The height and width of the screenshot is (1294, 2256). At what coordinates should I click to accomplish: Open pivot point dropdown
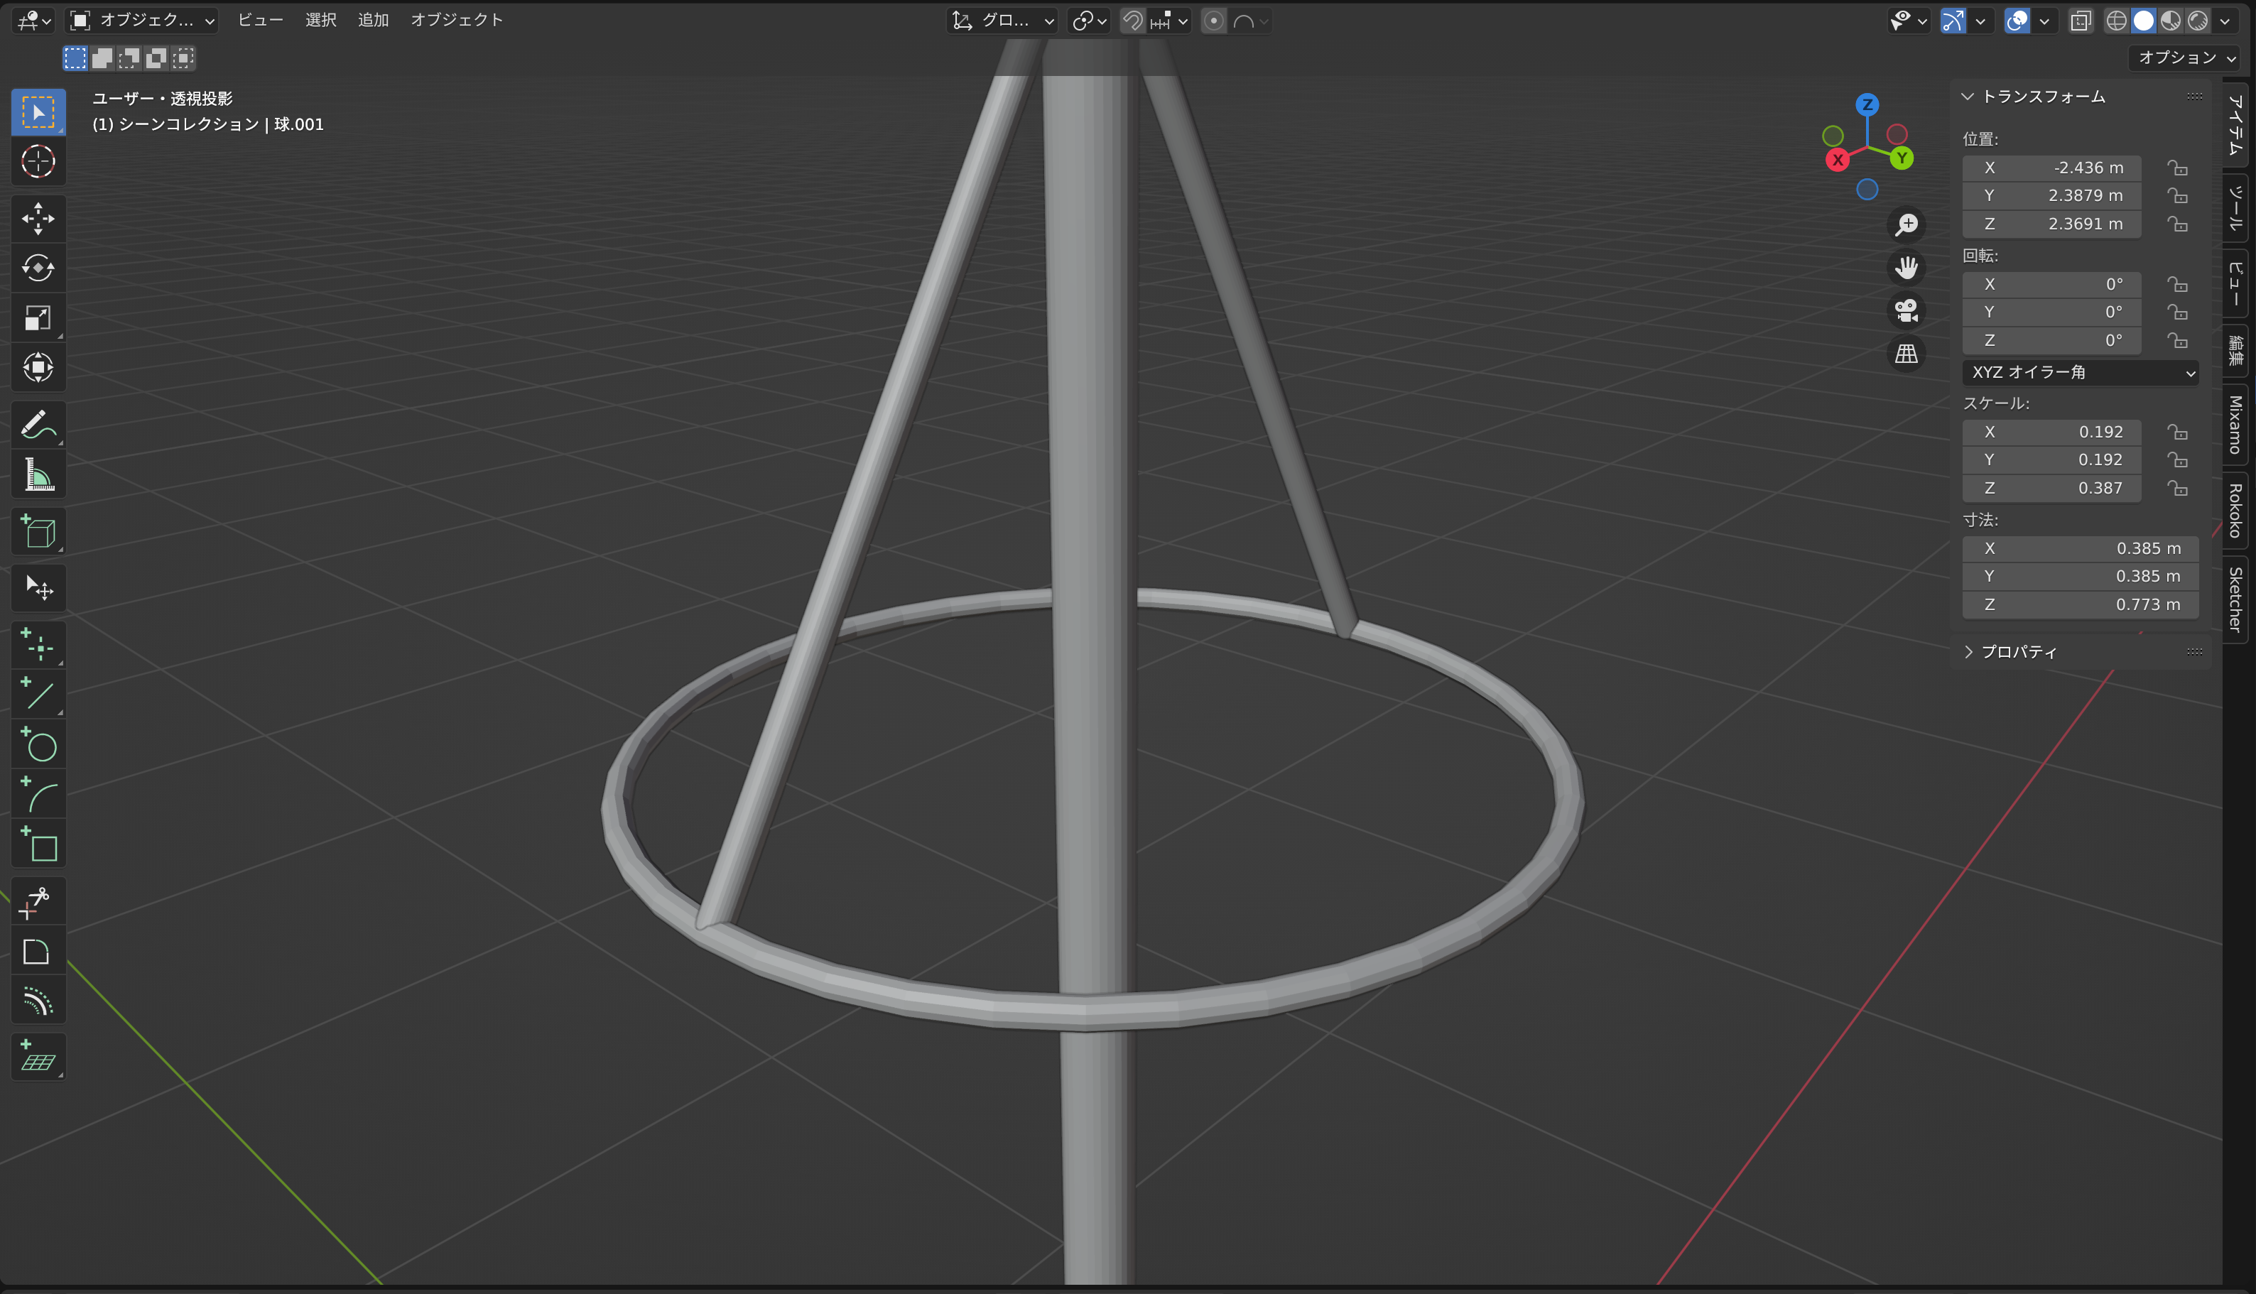click(1089, 21)
